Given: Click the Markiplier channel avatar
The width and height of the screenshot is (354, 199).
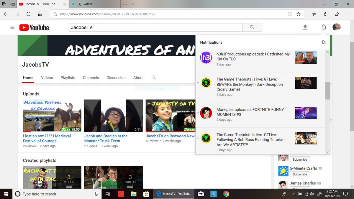Looking at the screenshot, I should click(206, 113).
